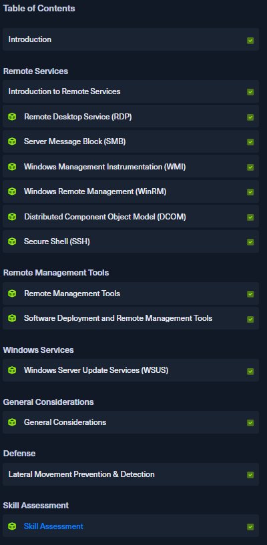Click the cube icon beside Remote Desktop Service (RDP)
The image size is (267, 545).
click(12, 117)
